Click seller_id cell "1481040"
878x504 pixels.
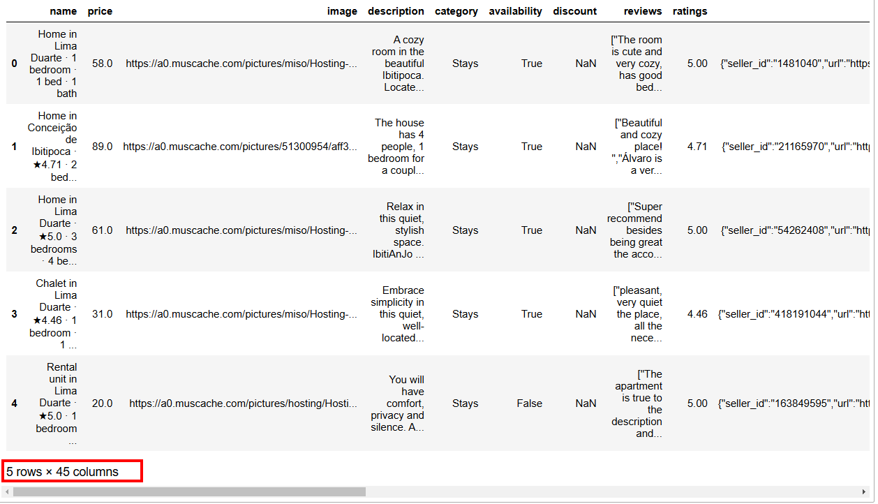[x=795, y=64]
